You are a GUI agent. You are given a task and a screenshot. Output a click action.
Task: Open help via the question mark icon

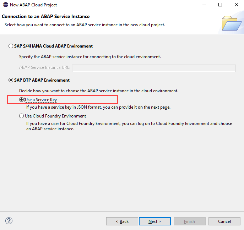pyautogui.click(x=9, y=221)
